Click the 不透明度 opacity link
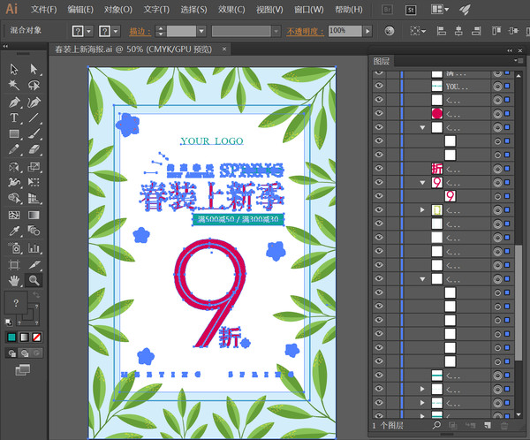This screenshot has height=440, width=530. click(306, 32)
